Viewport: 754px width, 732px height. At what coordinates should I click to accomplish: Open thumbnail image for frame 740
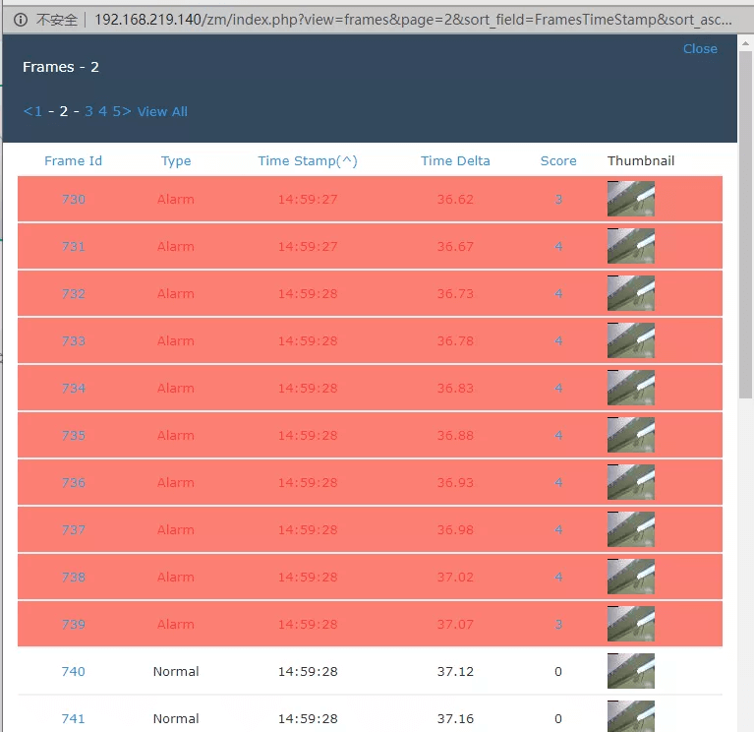click(630, 671)
